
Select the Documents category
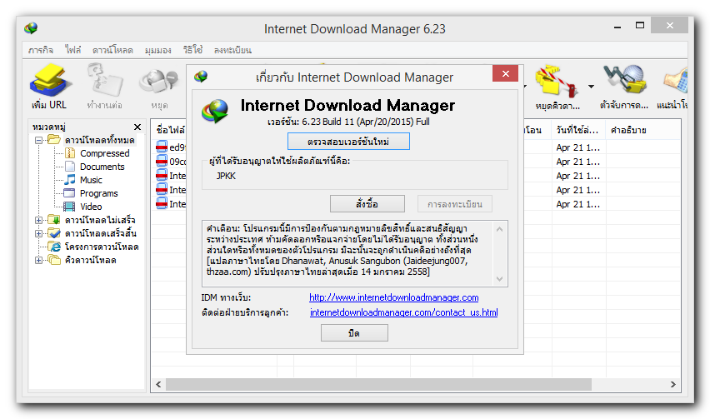tap(102, 167)
